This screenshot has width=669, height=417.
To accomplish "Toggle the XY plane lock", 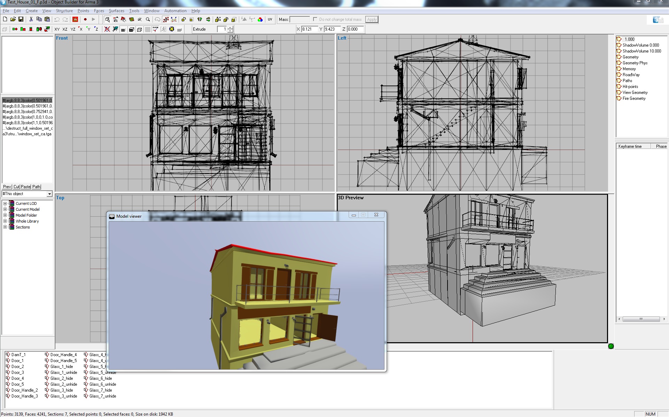I will point(57,29).
